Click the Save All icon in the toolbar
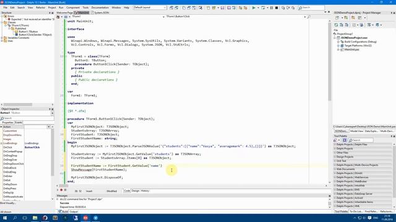This screenshot has width=396, height=222. pos(229,8)
